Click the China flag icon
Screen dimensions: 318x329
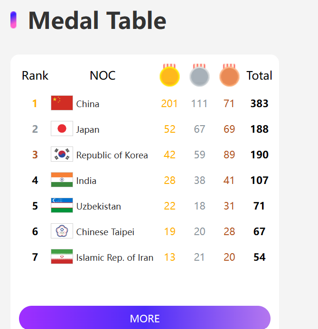click(62, 103)
